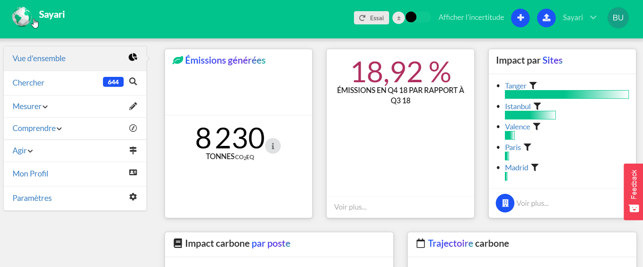Open the vertical Feedback tab

[633, 192]
